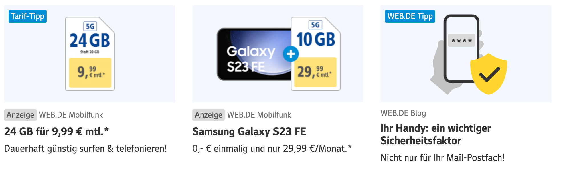Click the yellow 29,99 € price tag
The width and height of the screenshot is (563, 174).
pos(315,72)
